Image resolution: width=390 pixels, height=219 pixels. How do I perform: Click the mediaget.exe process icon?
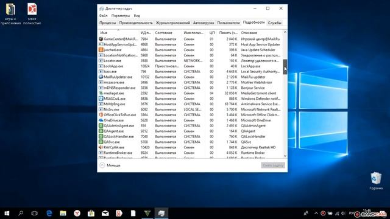pyautogui.click(x=101, y=93)
